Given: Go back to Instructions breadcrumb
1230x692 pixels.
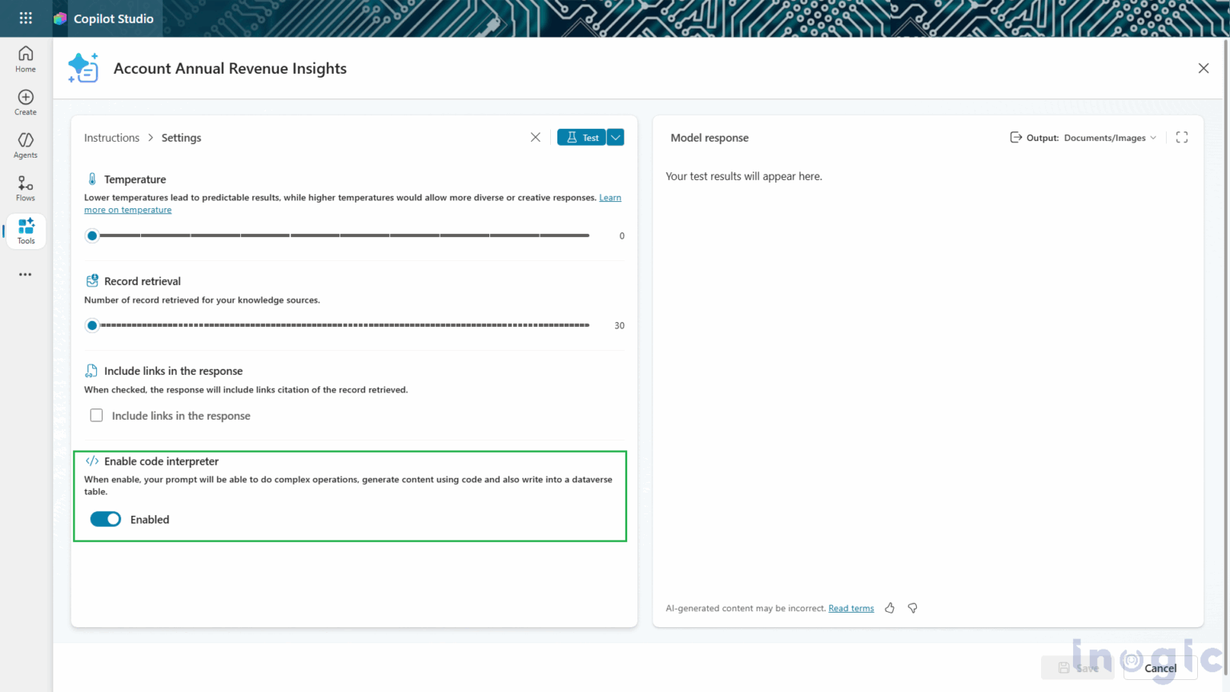Looking at the screenshot, I should (x=111, y=137).
